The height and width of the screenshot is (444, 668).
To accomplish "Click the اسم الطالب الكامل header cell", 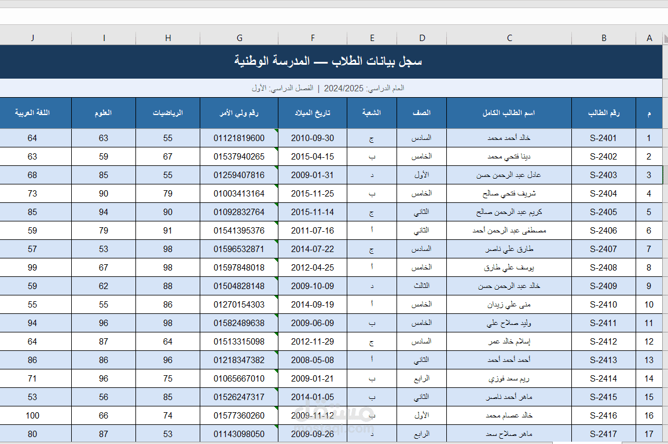I will point(509,113).
